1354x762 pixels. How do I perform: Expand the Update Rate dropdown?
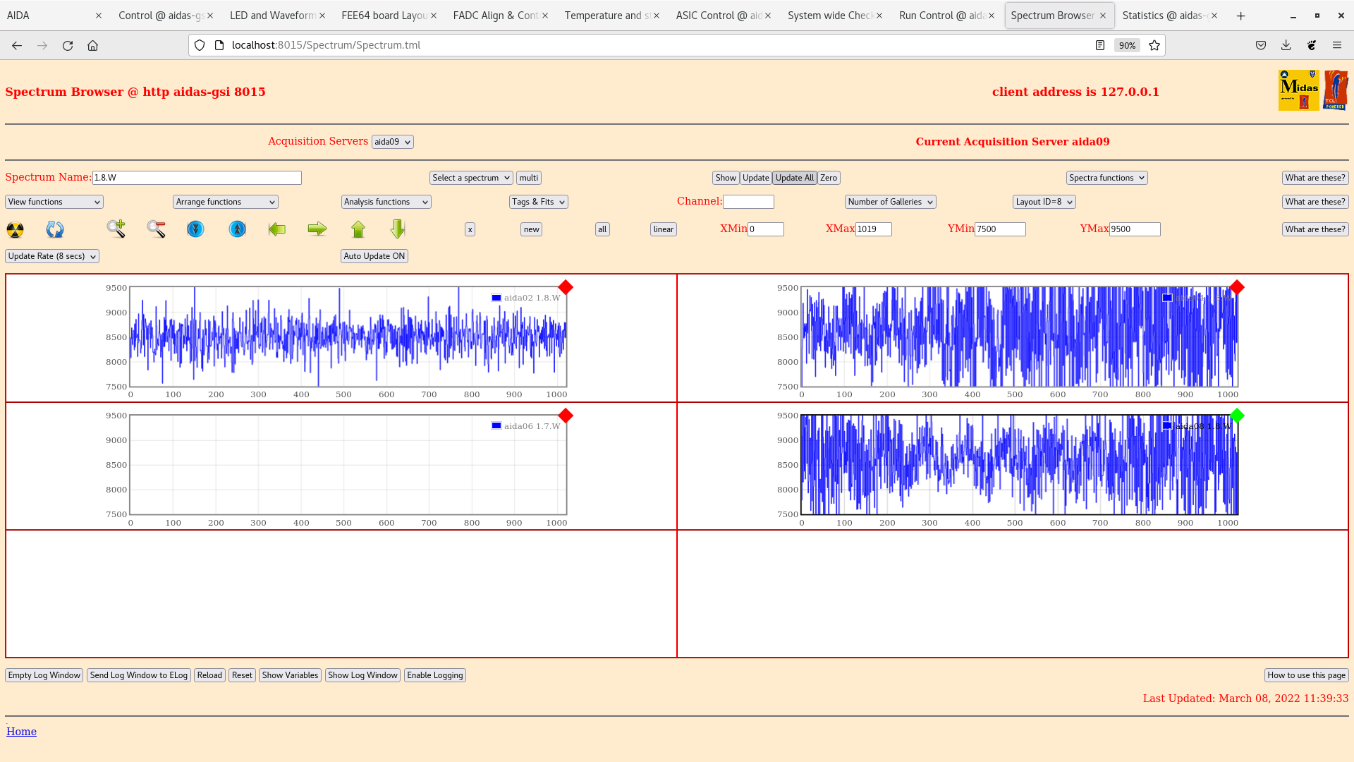[x=52, y=256]
